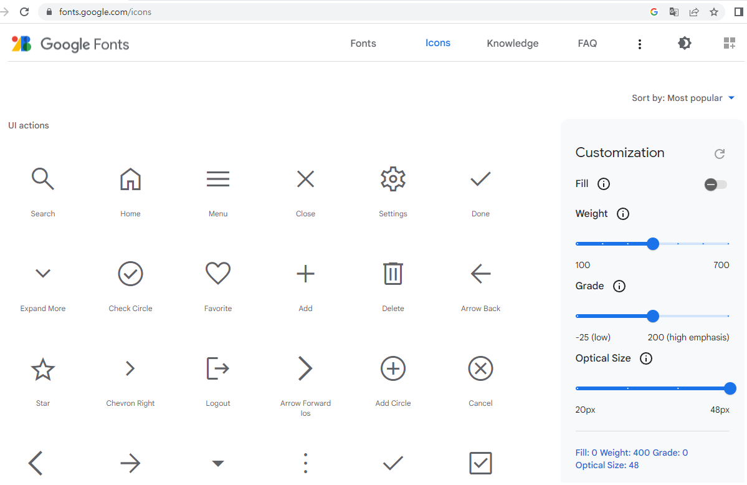Switch to the Fonts tab
The height and width of the screenshot is (485, 747).
pyautogui.click(x=363, y=44)
